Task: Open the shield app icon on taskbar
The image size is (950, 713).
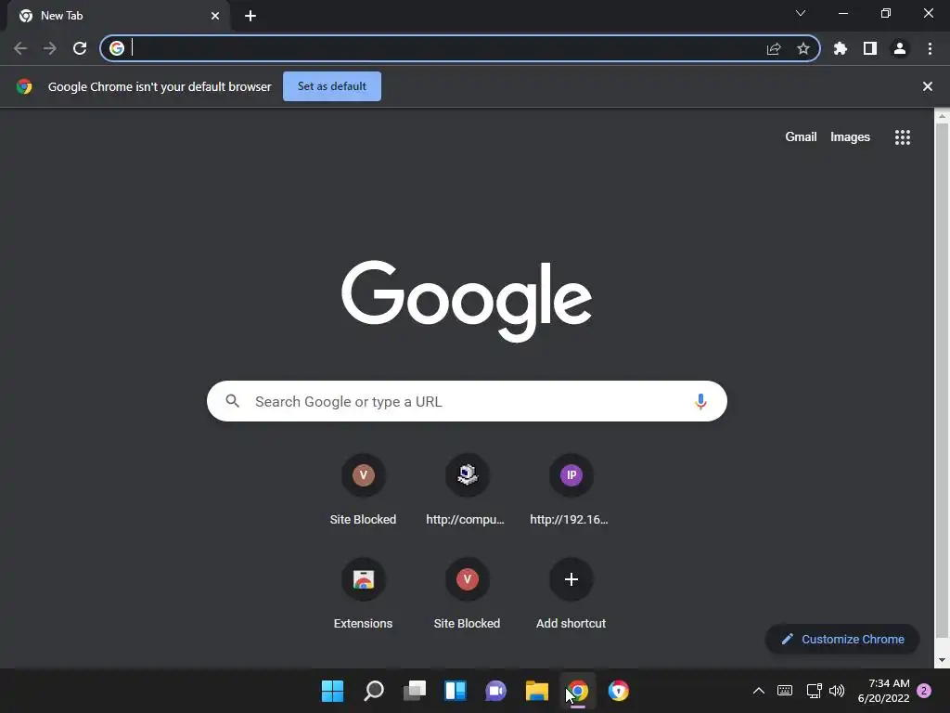Action: pos(619,691)
